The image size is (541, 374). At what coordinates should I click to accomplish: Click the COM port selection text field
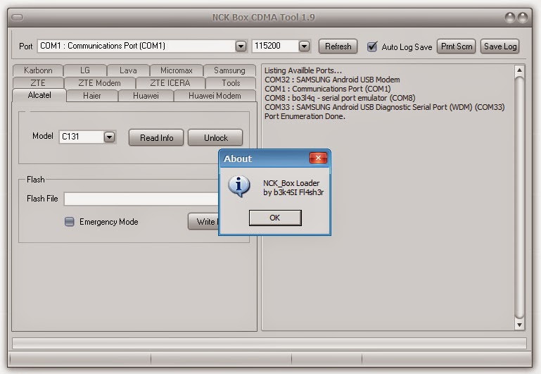[x=136, y=46]
